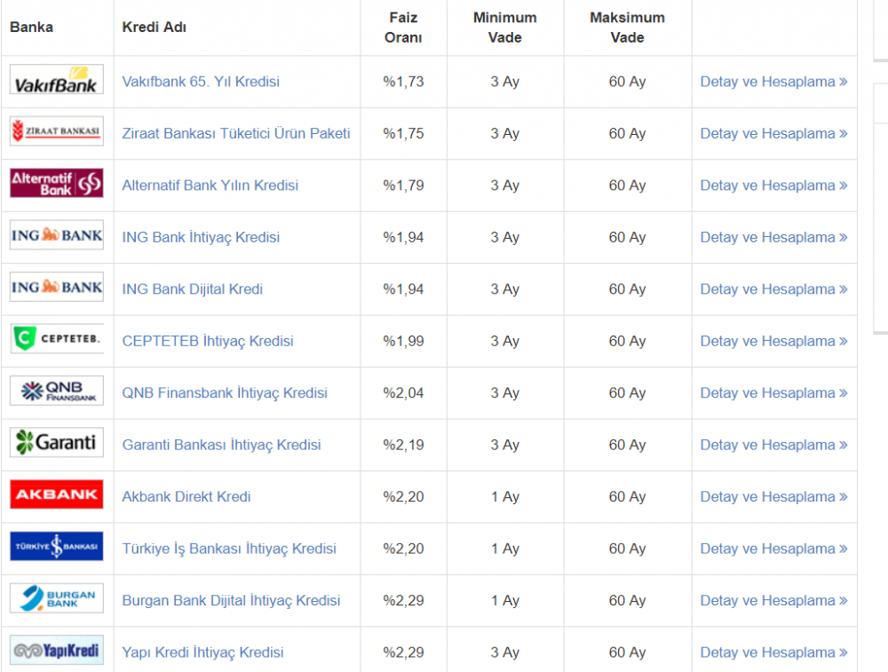Screen dimensions: 888x672
Task: Click Detay ve Hesaplama for CEPTETEB
Action: (773, 342)
